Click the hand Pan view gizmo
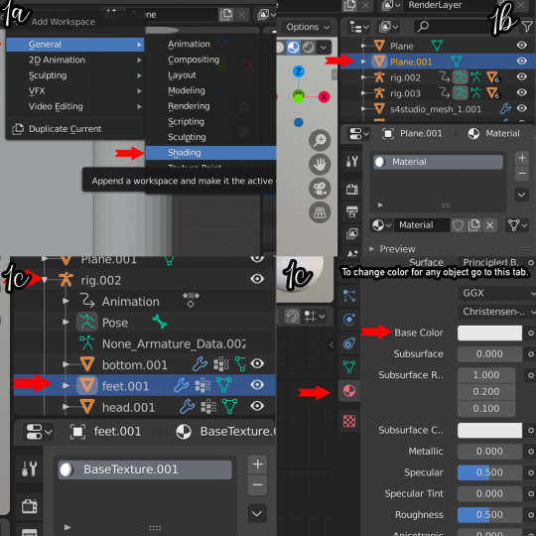 click(320, 164)
